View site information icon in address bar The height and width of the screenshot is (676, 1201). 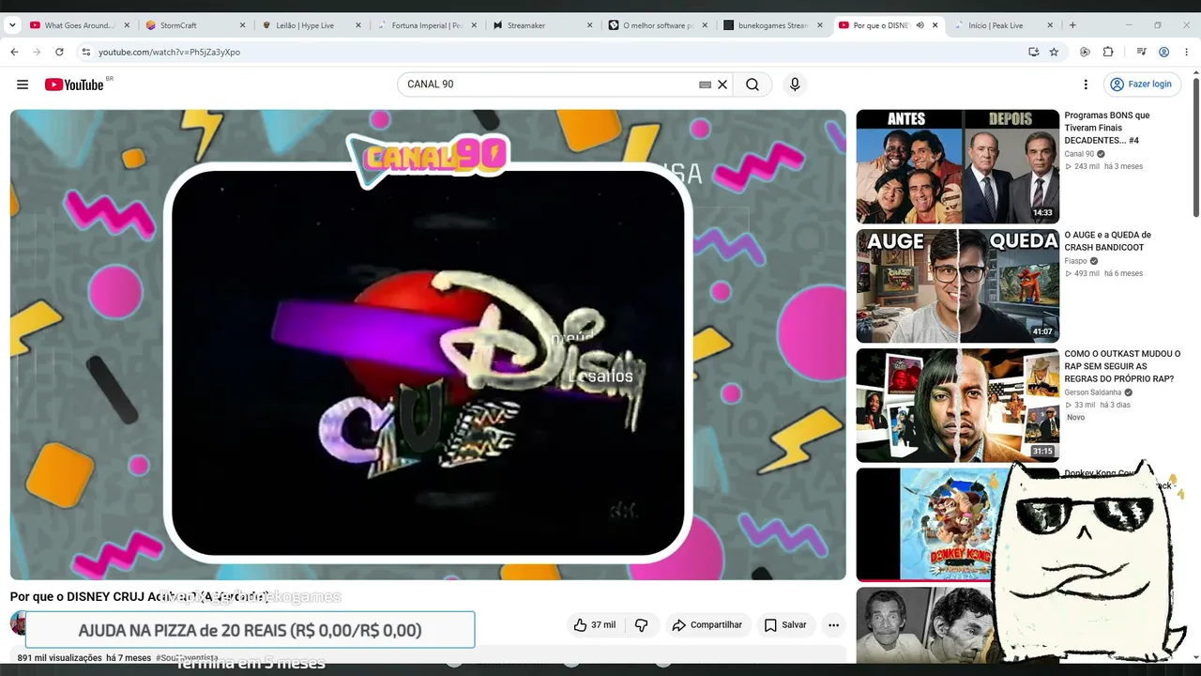click(85, 52)
